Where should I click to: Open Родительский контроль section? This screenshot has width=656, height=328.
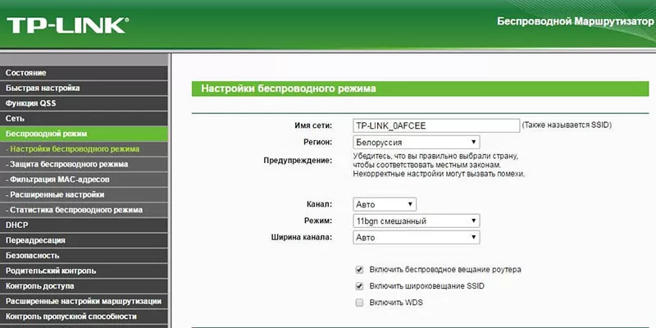(84, 271)
